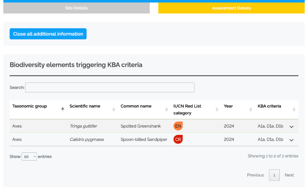Focus the Search input field
The width and height of the screenshot is (307, 190).
point(110,87)
